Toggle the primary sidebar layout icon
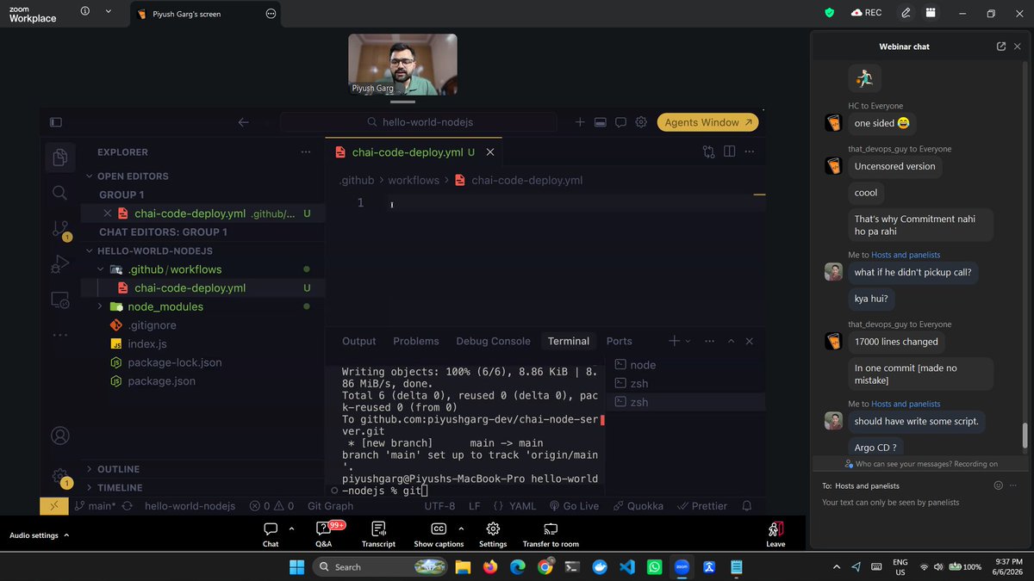 (x=56, y=122)
